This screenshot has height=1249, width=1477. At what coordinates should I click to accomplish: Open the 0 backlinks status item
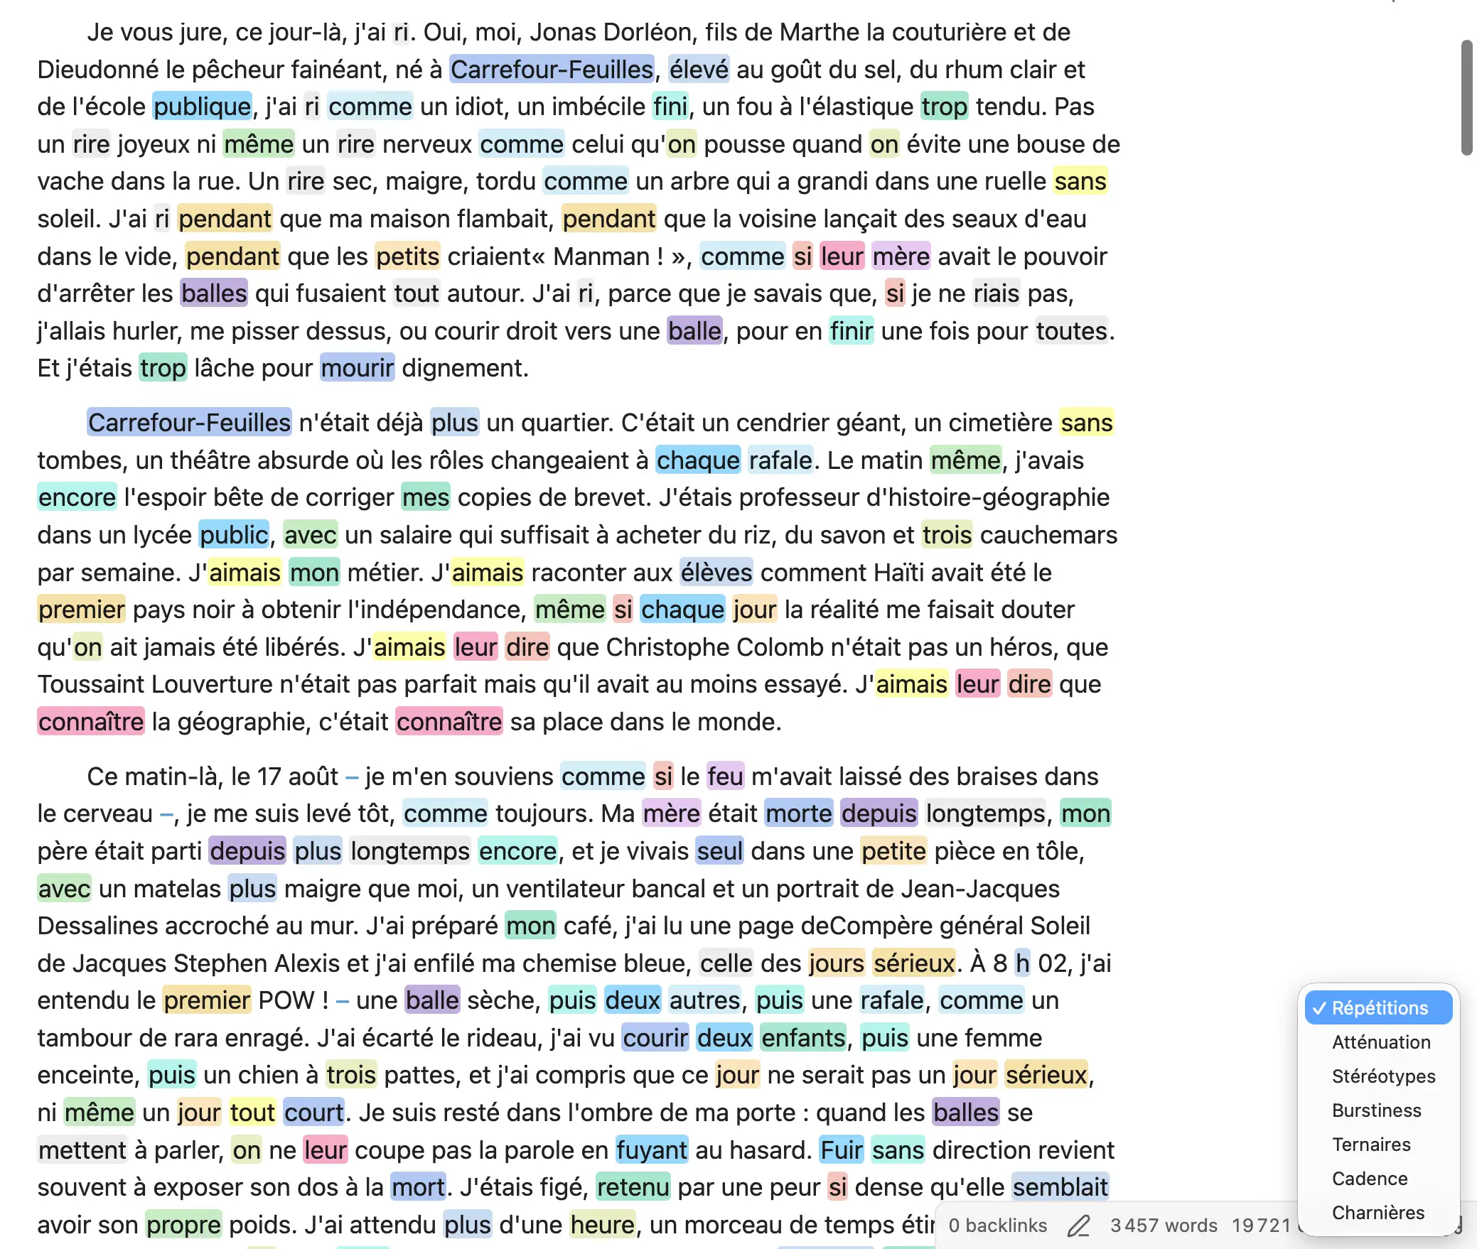pyautogui.click(x=997, y=1225)
